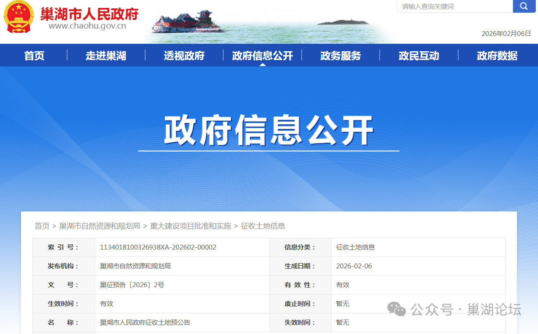
Task: Open the 政府数据 section
Action: click(496, 55)
